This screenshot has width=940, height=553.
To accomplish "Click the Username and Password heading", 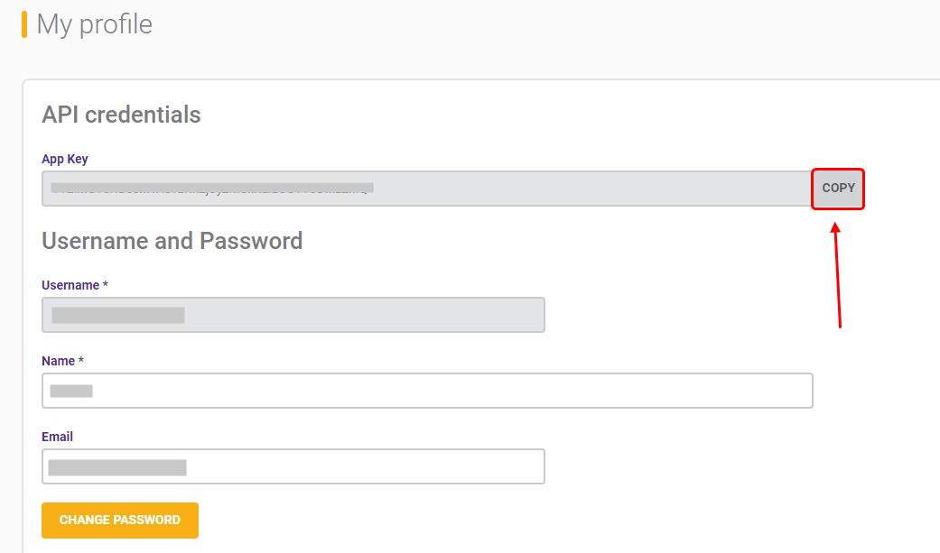I will pos(172,241).
